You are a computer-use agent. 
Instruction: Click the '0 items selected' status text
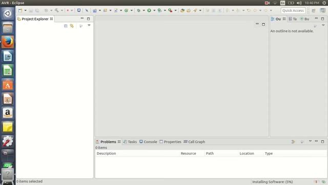[29, 181]
